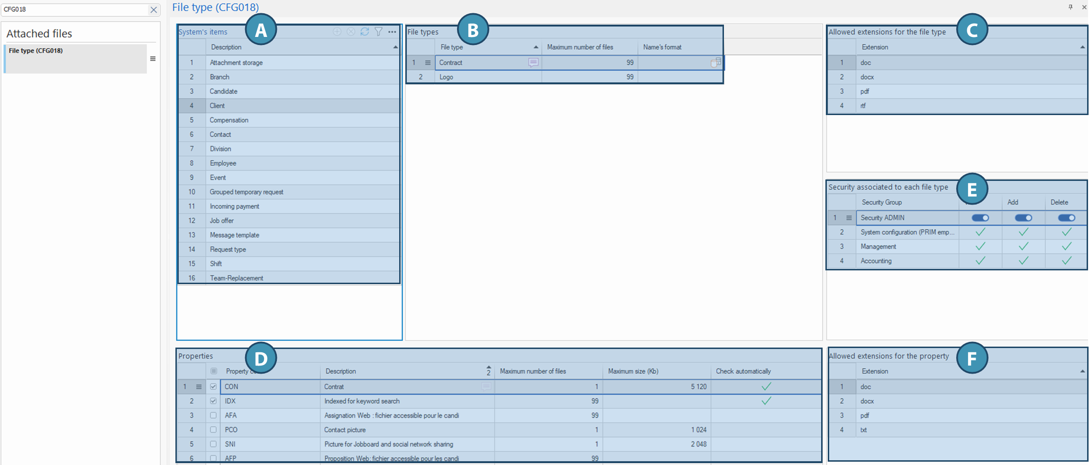Sort System's items by Description column arrow

[395, 47]
